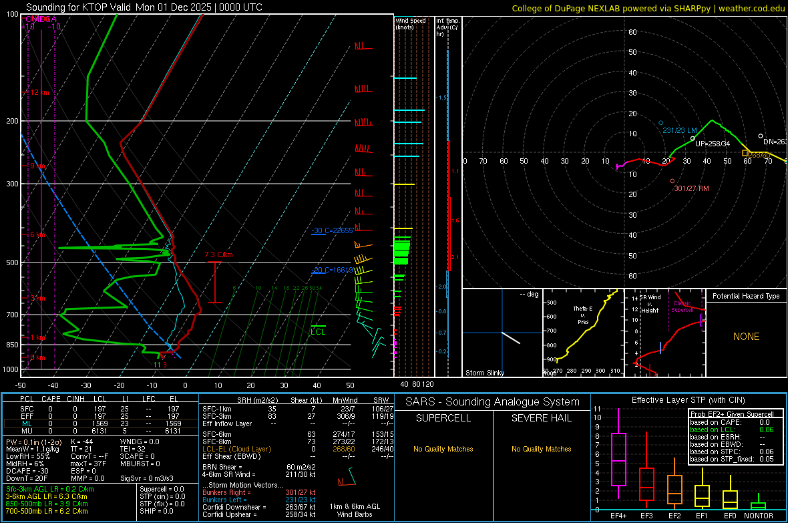
Task: Click the 'SR Wind v. Height' inset label
Action: (650, 304)
